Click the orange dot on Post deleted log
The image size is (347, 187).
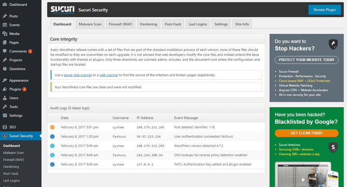[52, 127]
